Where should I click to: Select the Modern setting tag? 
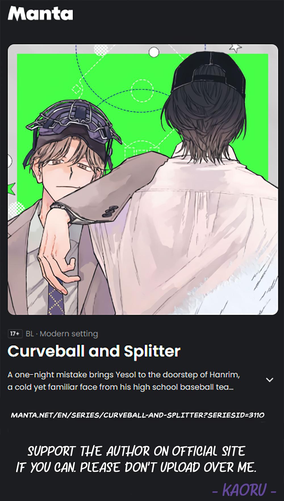69,334
